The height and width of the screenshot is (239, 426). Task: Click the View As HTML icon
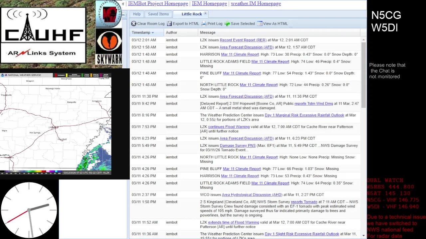(x=260, y=24)
